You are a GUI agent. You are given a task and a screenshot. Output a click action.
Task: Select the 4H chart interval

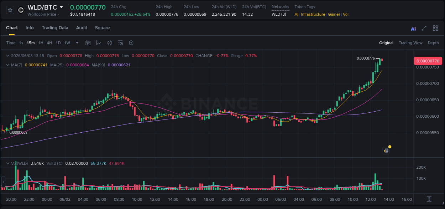49,43
